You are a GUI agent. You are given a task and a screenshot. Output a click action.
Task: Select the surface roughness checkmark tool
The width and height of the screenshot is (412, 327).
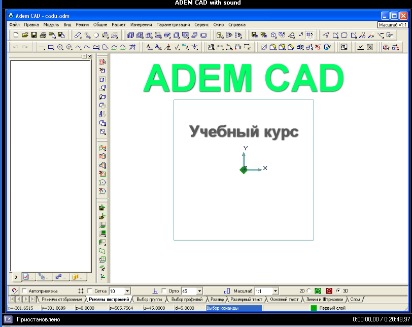(x=177, y=47)
